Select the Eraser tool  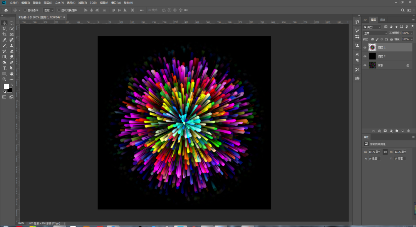click(12, 51)
